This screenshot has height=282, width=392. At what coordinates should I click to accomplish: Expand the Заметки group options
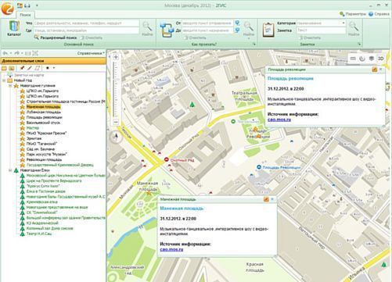(359, 45)
